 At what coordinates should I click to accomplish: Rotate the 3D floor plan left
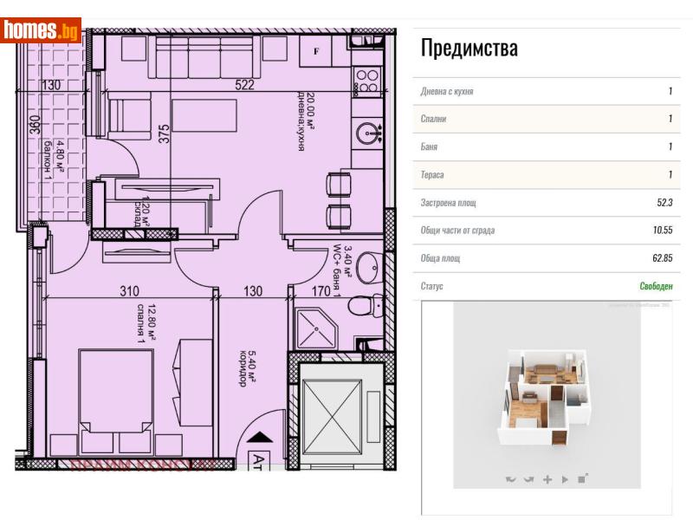(x=511, y=478)
